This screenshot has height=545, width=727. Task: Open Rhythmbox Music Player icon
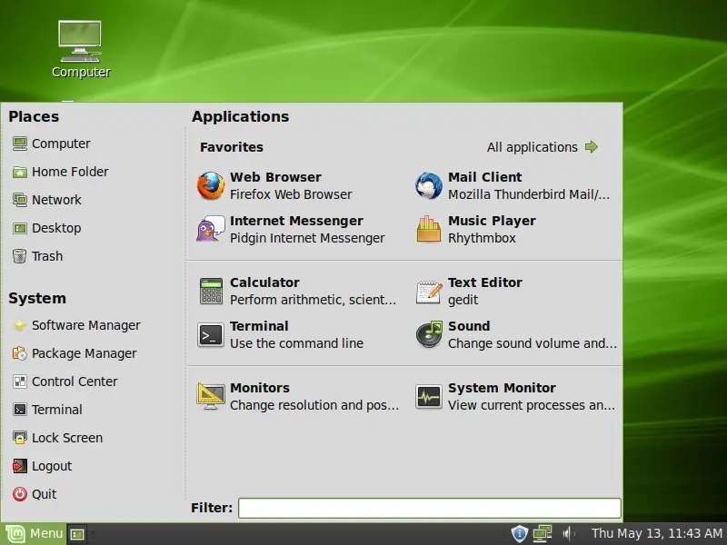click(x=429, y=229)
